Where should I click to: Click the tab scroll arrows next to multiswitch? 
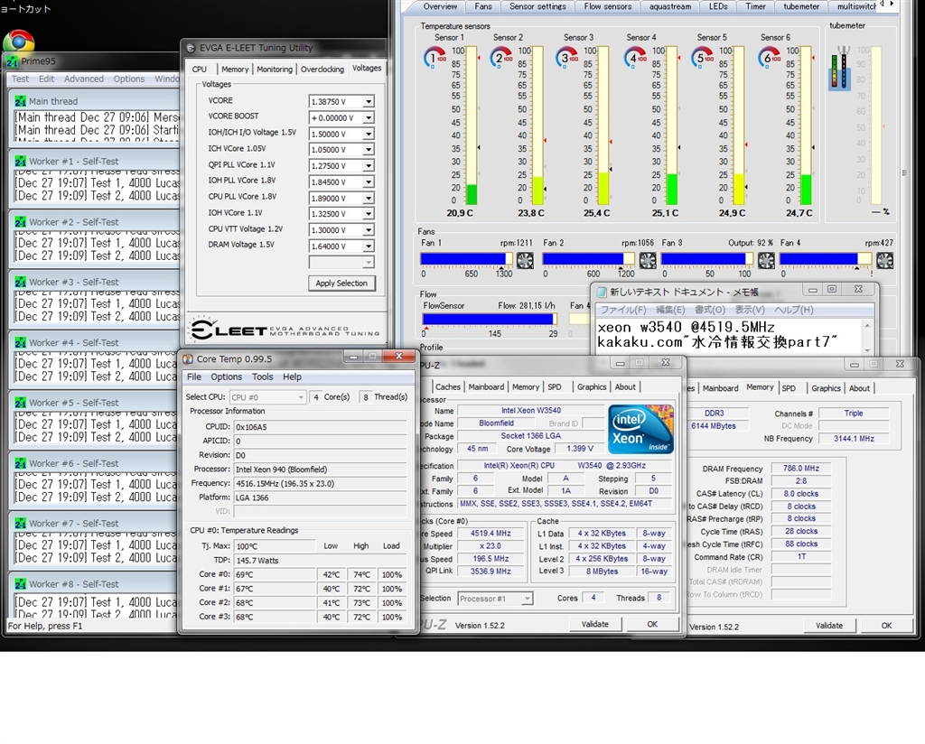pyautogui.click(x=887, y=5)
